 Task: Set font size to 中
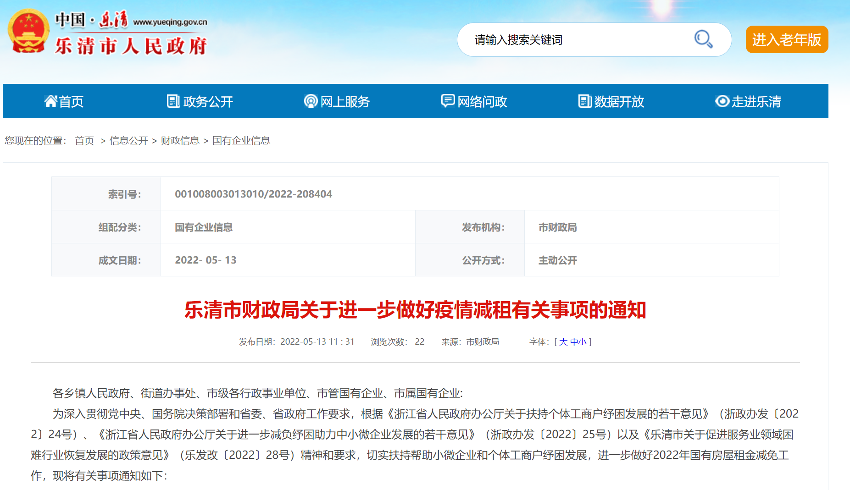pyautogui.click(x=574, y=342)
